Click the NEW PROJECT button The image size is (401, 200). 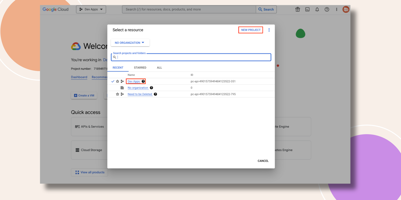pyautogui.click(x=251, y=30)
